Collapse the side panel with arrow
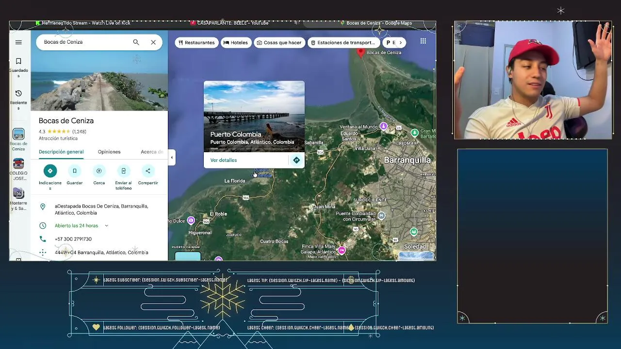Screen dimensions: 621x349 pos(172,157)
